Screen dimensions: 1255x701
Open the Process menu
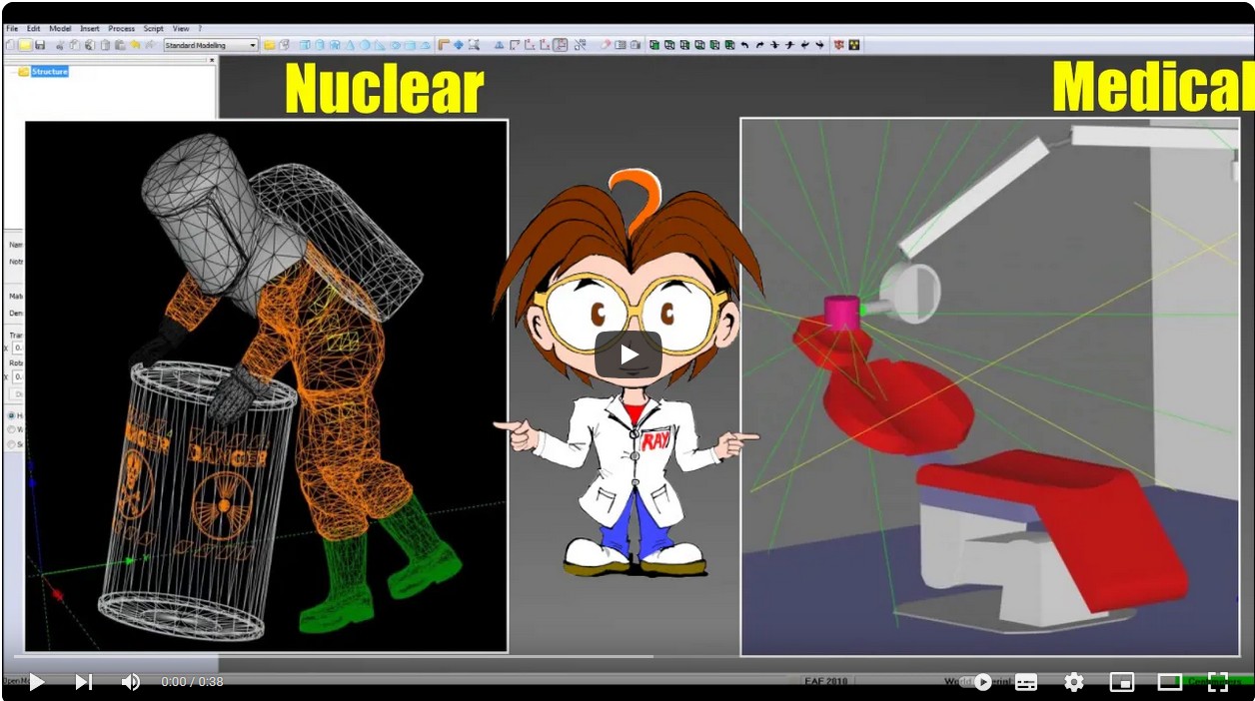(x=121, y=29)
